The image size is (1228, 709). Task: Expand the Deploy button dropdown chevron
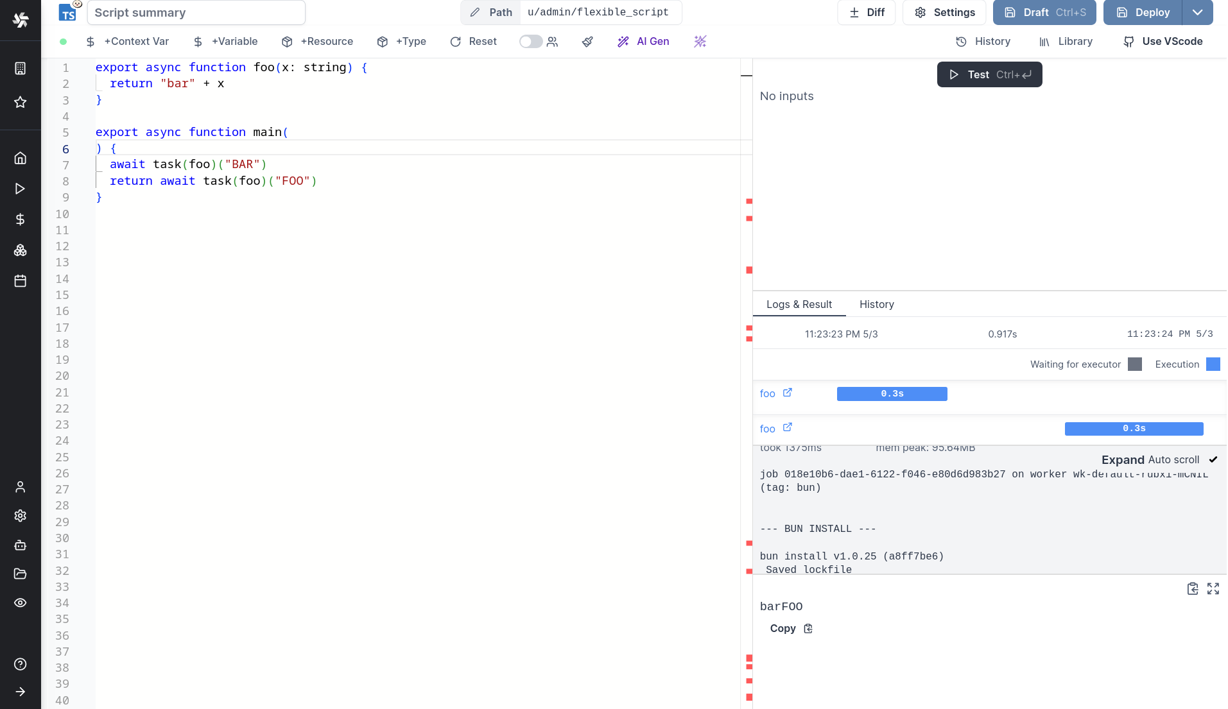tap(1198, 12)
